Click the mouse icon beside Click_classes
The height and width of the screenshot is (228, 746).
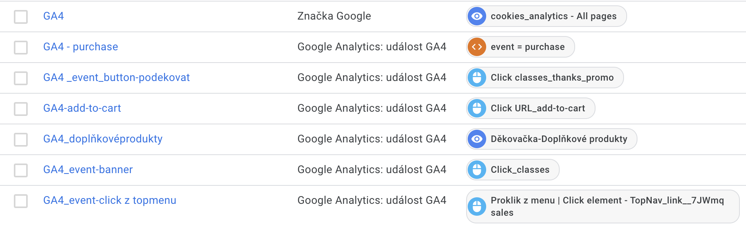coord(477,170)
